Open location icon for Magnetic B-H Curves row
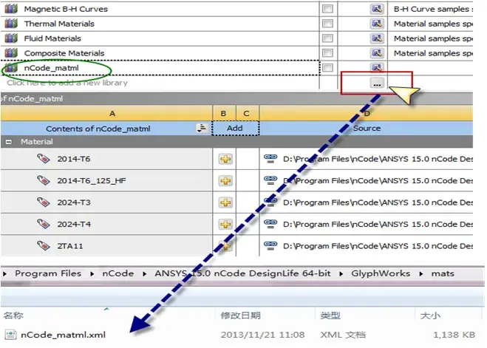 377,9
